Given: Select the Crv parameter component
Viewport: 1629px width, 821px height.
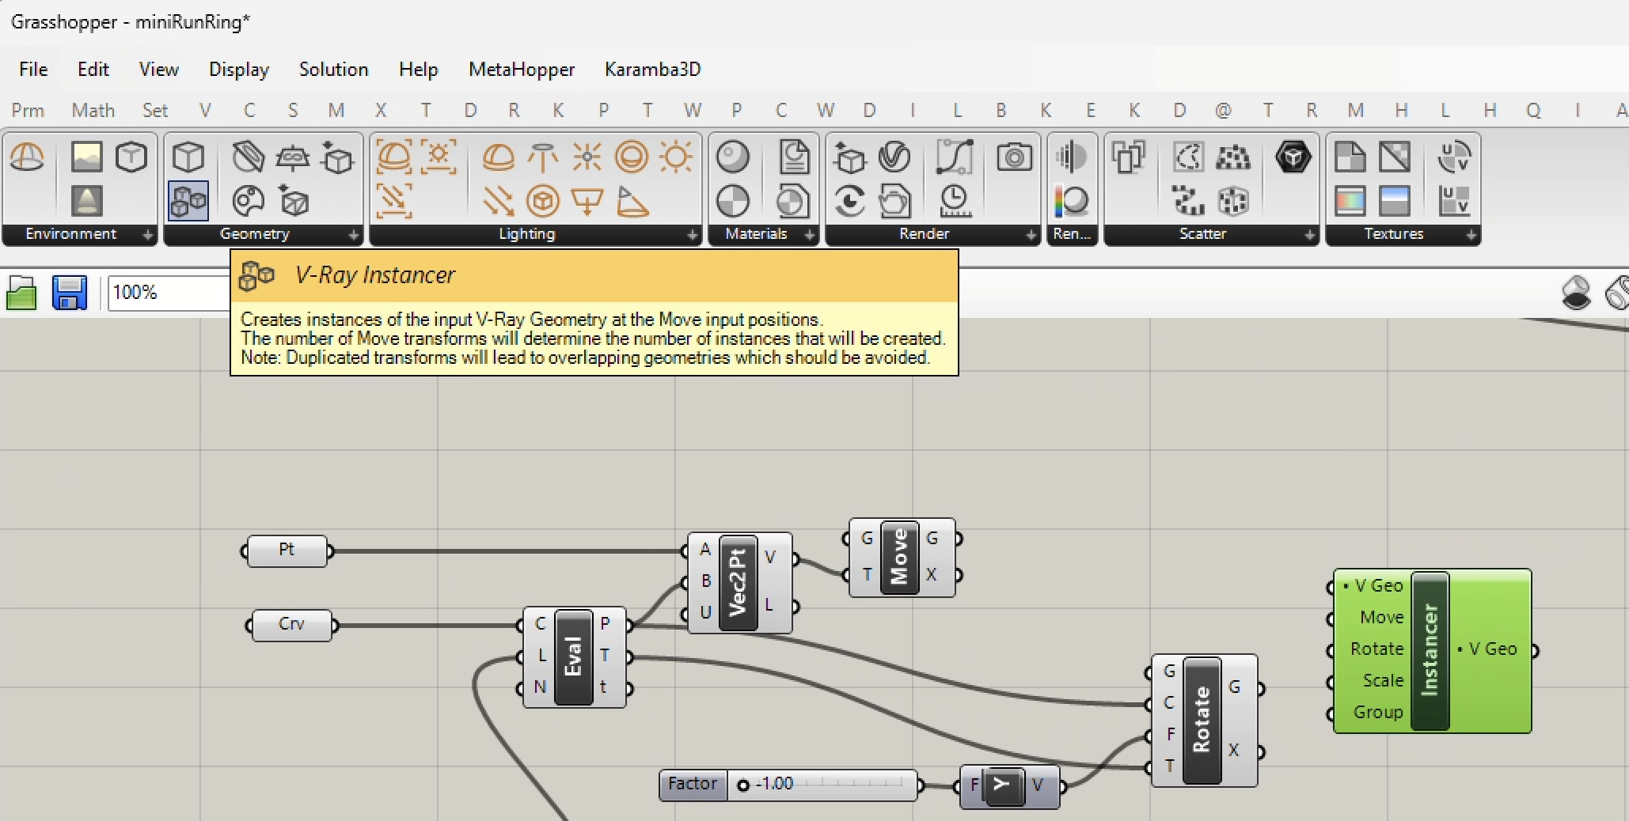Looking at the screenshot, I should click(291, 625).
